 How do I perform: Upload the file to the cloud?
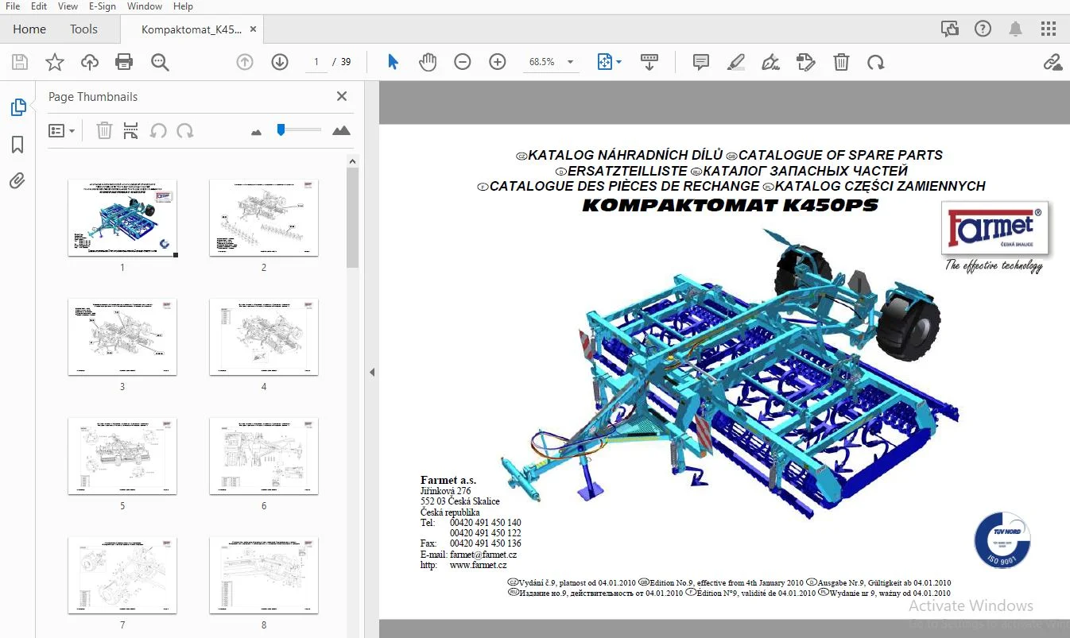(90, 62)
